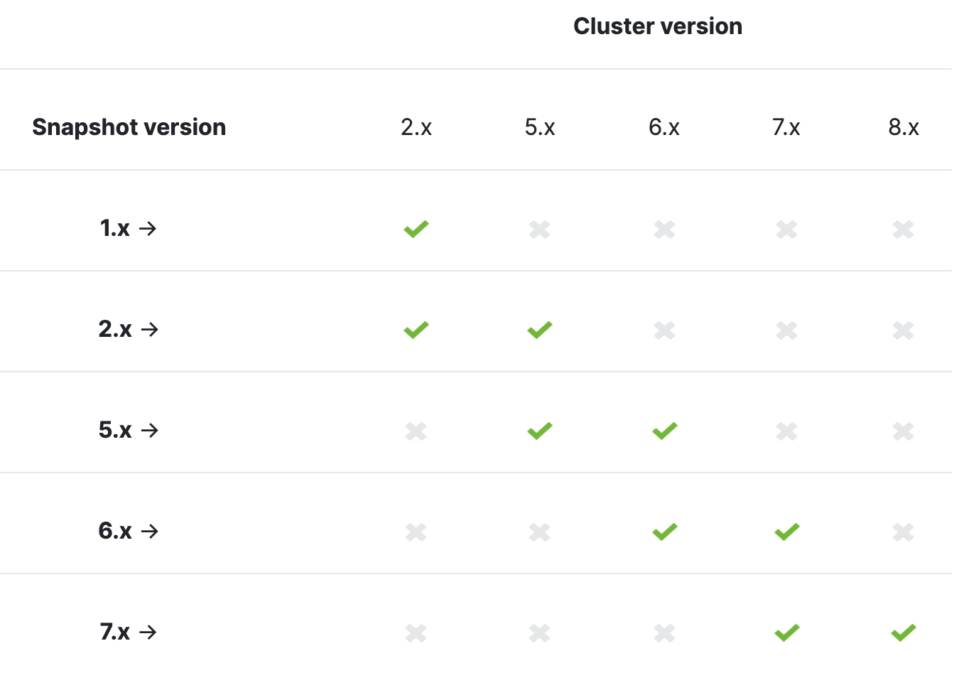Click the 1.x snapshot row label
This screenshot has height=695, width=969.
pyautogui.click(x=115, y=228)
